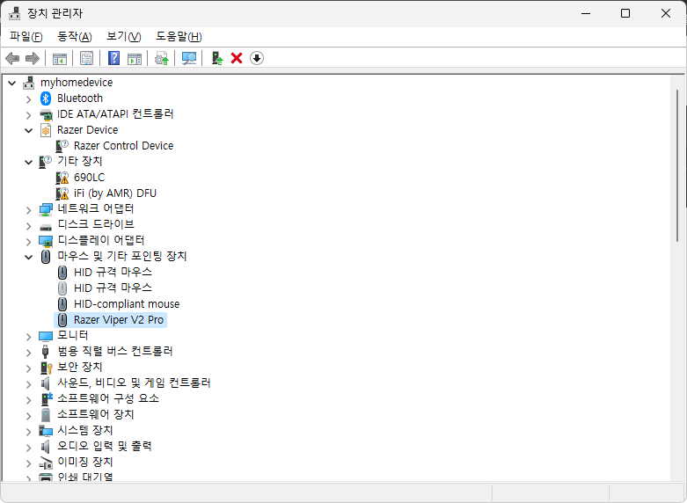This screenshot has height=503, width=687.
Task: Click the blue Help question mark icon
Action: [114, 58]
